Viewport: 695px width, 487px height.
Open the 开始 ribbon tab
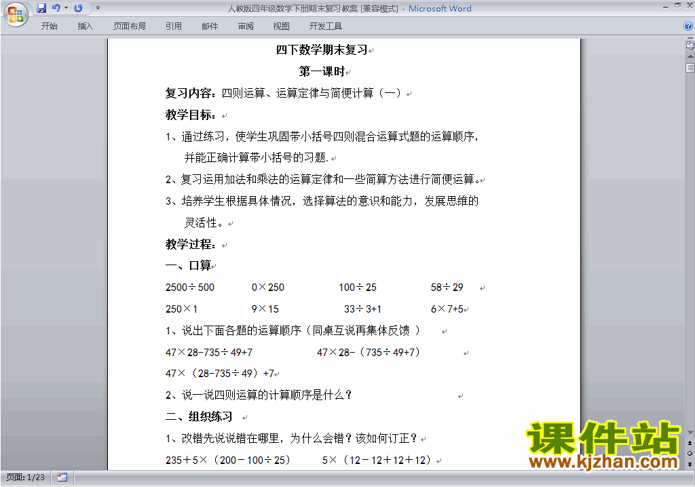[x=49, y=26]
